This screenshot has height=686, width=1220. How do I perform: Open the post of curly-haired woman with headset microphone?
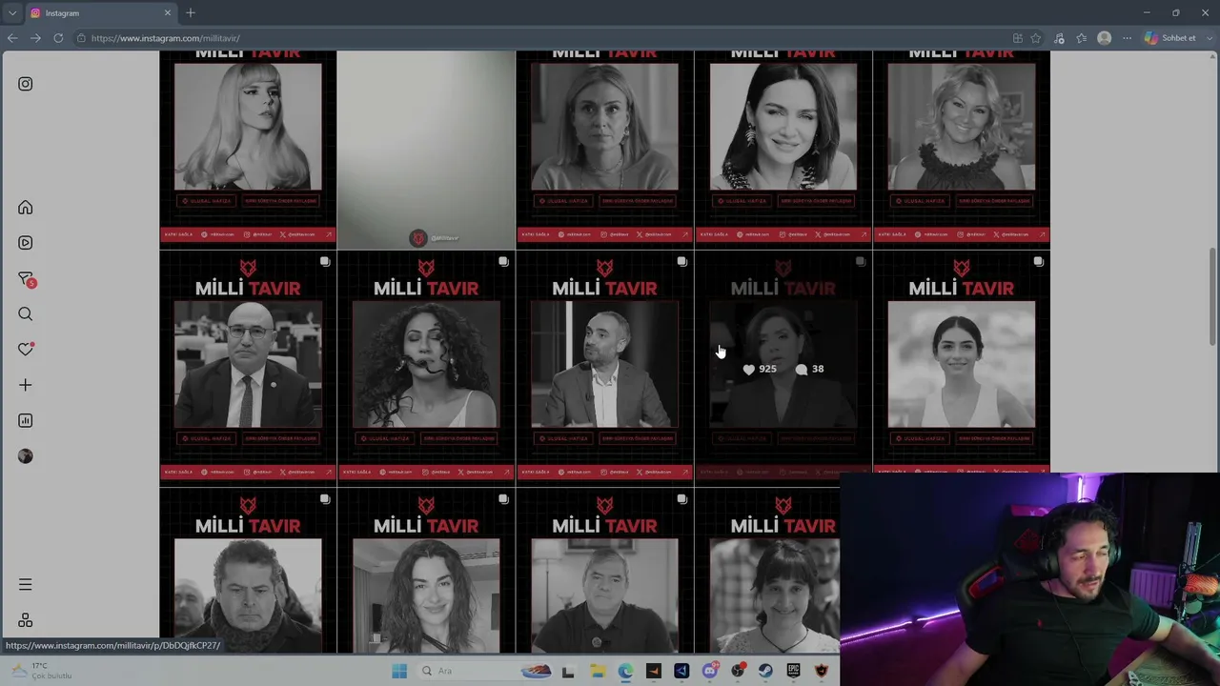426,368
